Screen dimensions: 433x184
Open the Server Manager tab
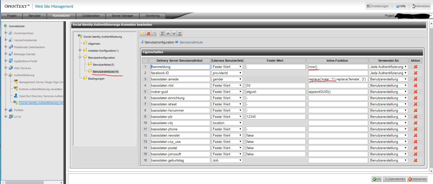(122, 16)
